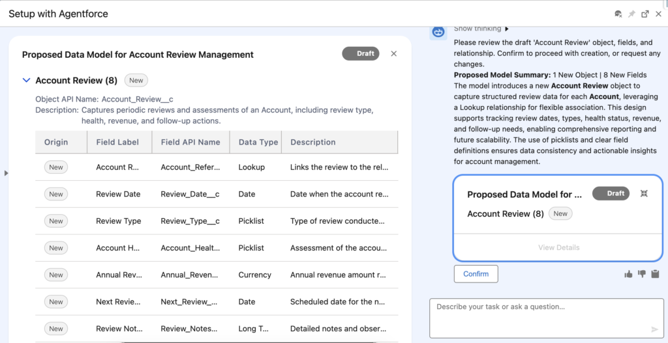Click the Review_Date__c API name cell
The width and height of the screenshot is (668, 343).
(190, 194)
